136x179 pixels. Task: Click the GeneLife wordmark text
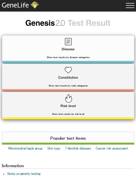pyautogui.click(x=15, y=5)
